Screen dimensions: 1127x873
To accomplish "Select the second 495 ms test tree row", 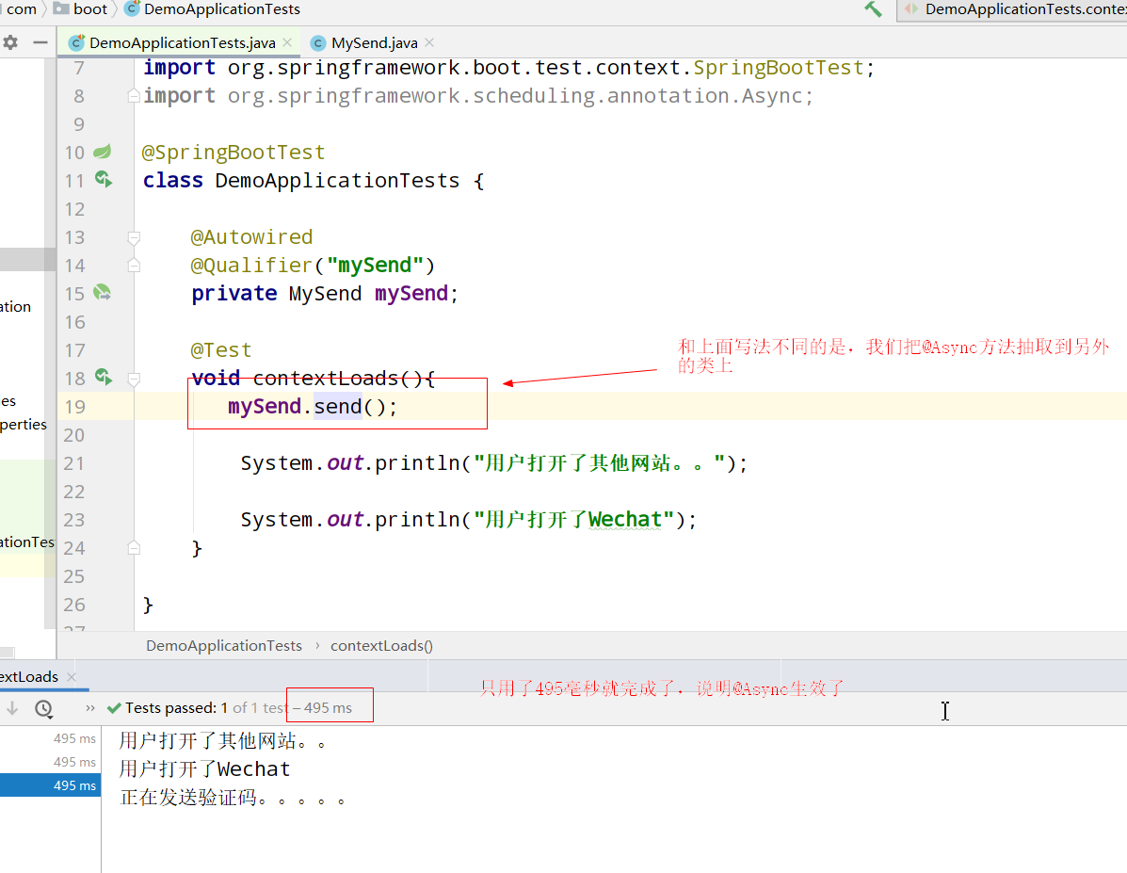I will coord(50,762).
